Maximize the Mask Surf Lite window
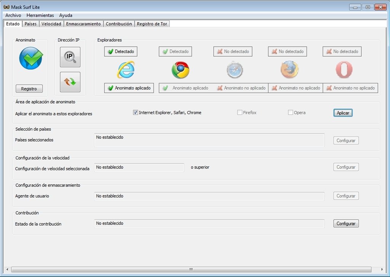Screen dimensions: 390x277 368,7
